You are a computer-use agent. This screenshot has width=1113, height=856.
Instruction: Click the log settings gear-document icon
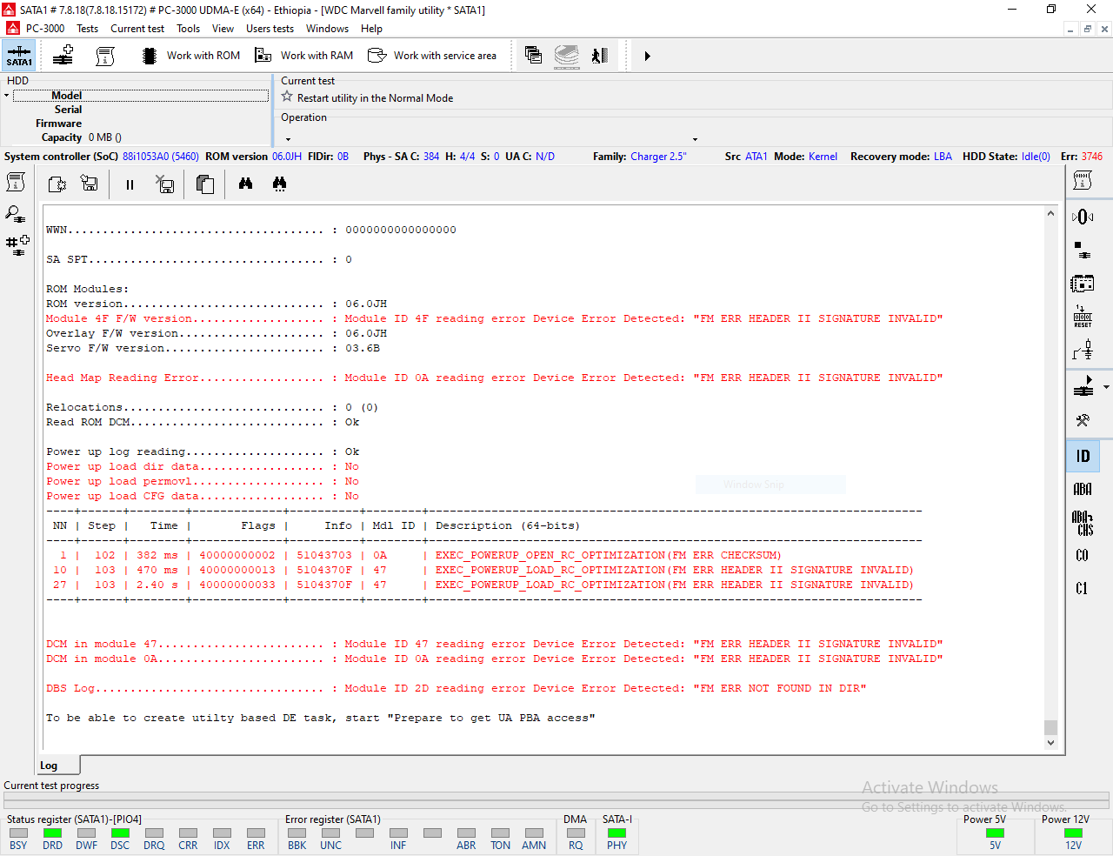[57, 184]
